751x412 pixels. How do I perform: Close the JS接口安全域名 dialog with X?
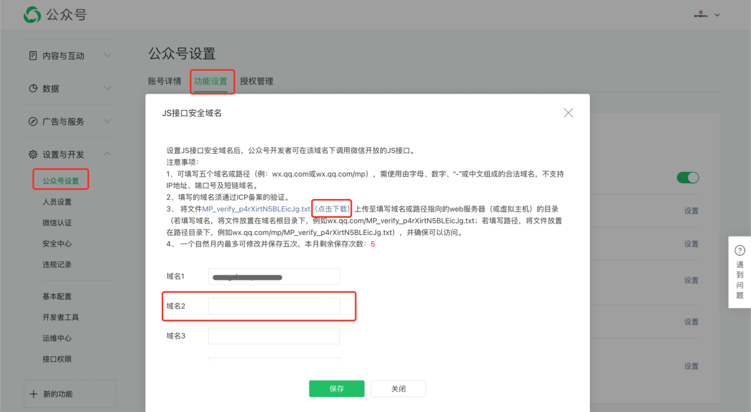(x=568, y=113)
